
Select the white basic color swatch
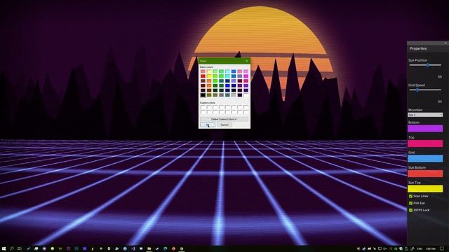[x=246, y=95]
